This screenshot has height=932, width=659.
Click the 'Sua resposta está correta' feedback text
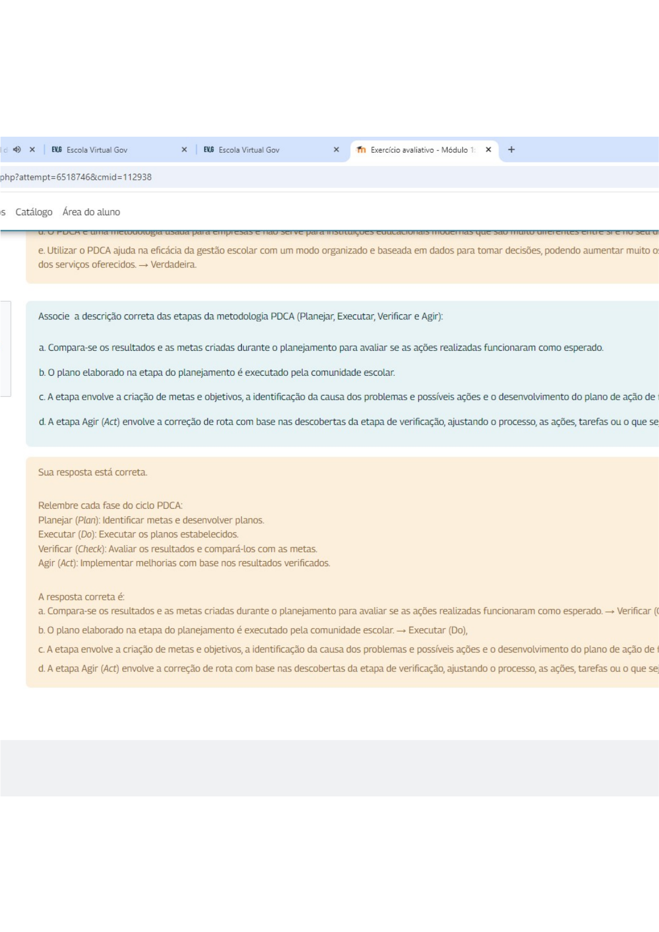click(x=92, y=472)
